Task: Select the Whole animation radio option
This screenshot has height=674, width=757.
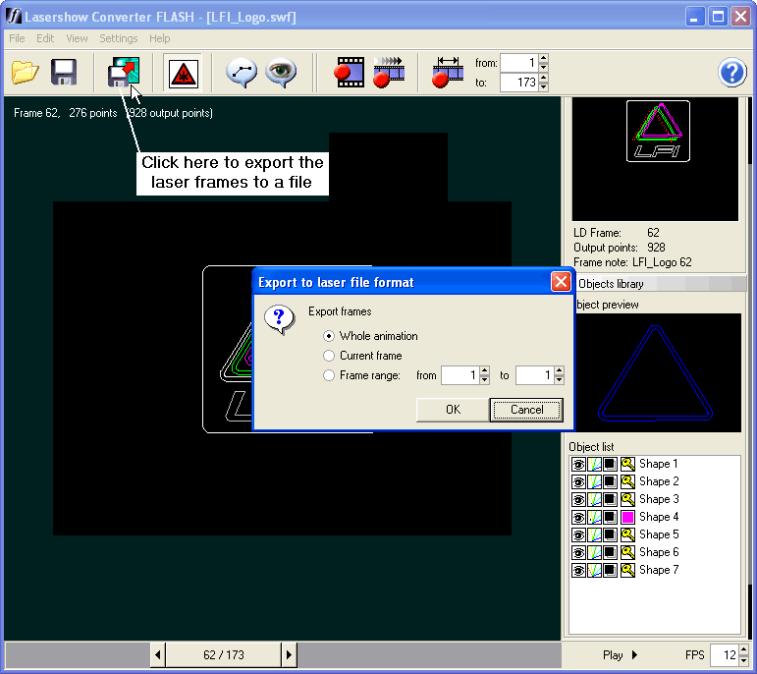Action: coord(329,336)
